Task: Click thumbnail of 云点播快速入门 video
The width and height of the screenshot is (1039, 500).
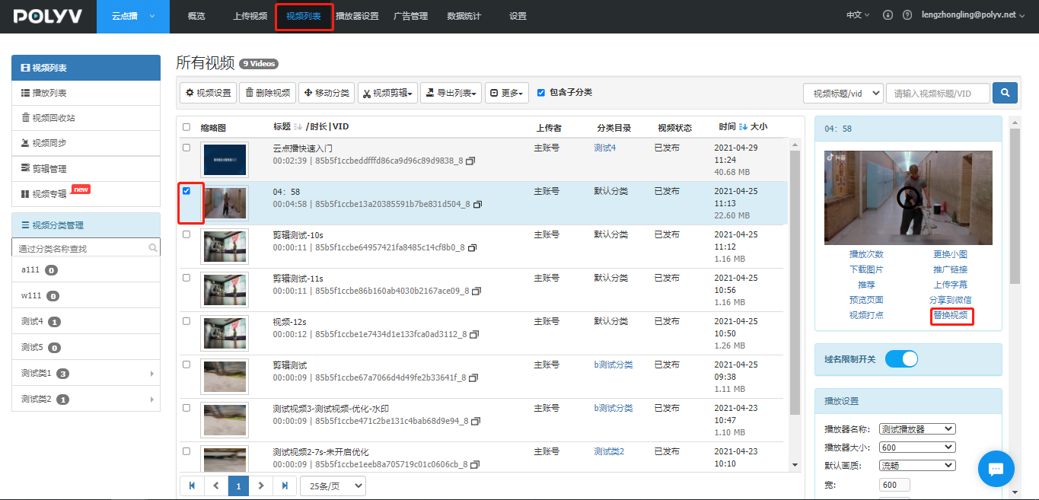Action: click(x=224, y=160)
